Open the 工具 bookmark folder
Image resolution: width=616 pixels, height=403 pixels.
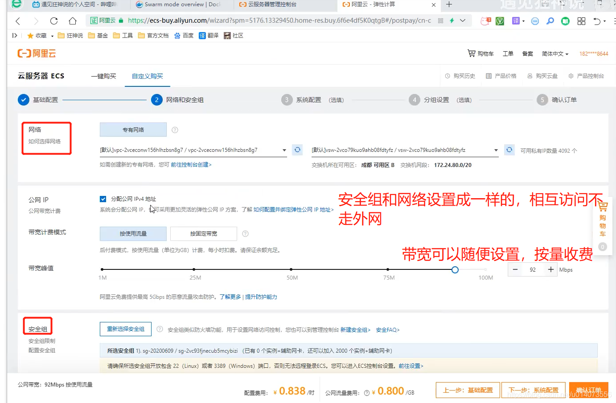(123, 36)
